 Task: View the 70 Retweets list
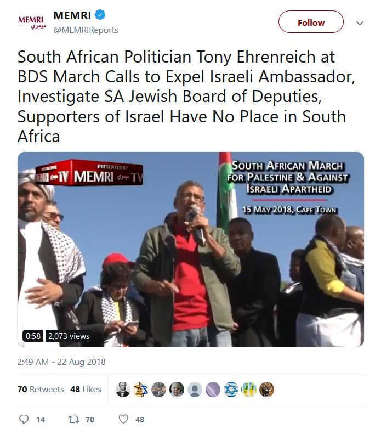[x=41, y=389]
